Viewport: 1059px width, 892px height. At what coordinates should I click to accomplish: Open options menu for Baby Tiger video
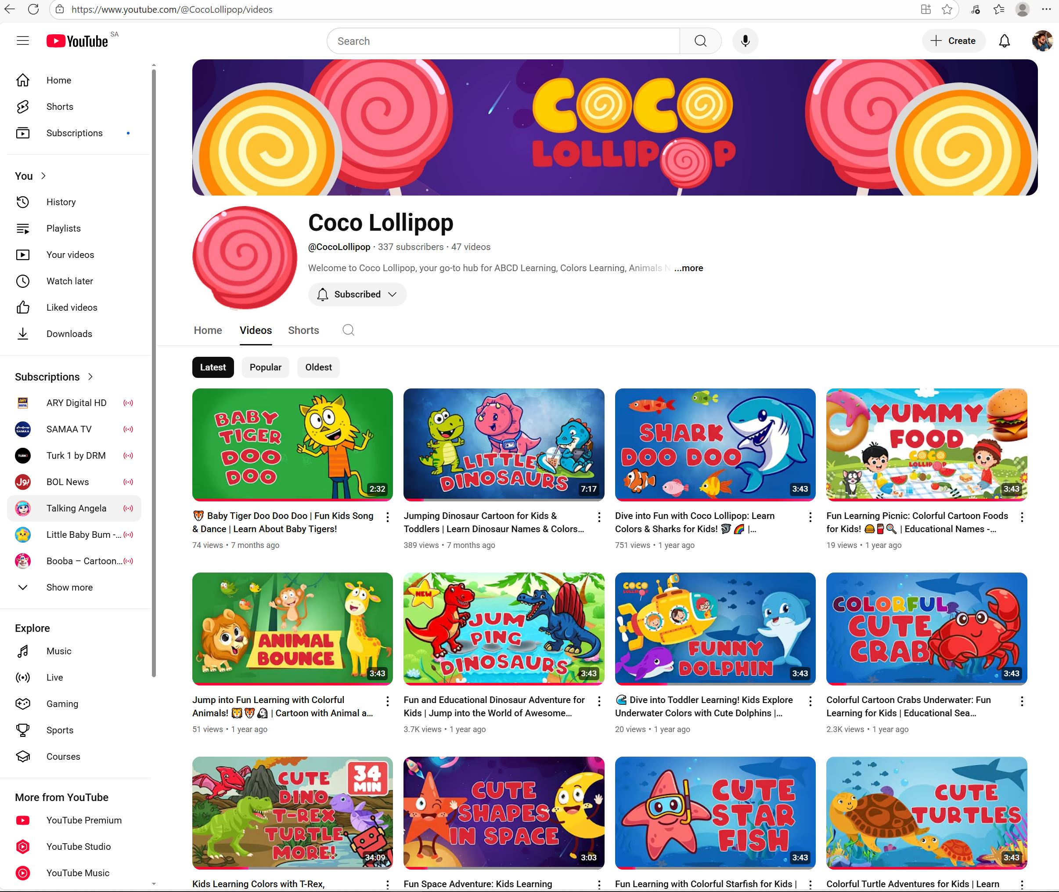(x=388, y=517)
